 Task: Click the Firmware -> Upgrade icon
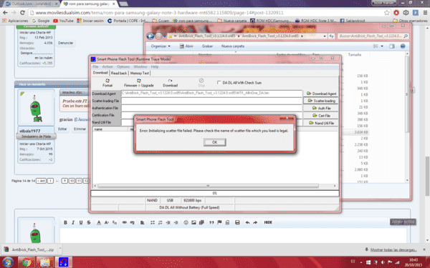139,83
